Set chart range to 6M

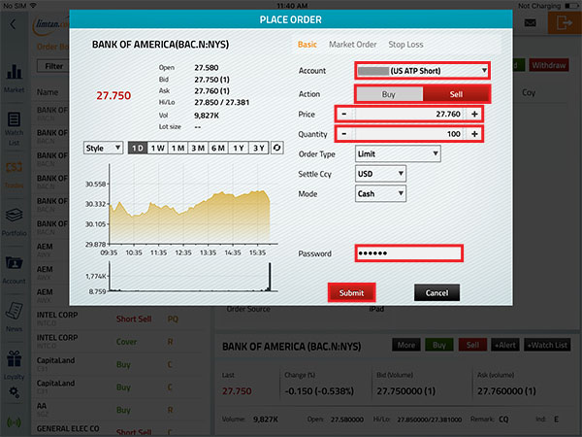click(x=218, y=148)
